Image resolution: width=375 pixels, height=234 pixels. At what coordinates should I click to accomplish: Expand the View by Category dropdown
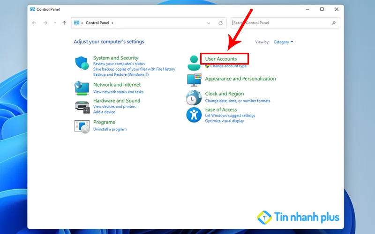pyautogui.click(x=283, y=42)
